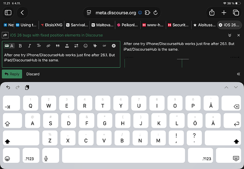Viewport: 244px width, 169px height.
Task: Switch to right .?123 symbols keyboard
Action: (x=201, y=155)
